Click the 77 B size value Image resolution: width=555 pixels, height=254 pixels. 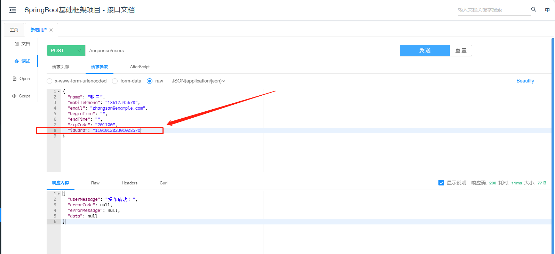tap(542, 183)
